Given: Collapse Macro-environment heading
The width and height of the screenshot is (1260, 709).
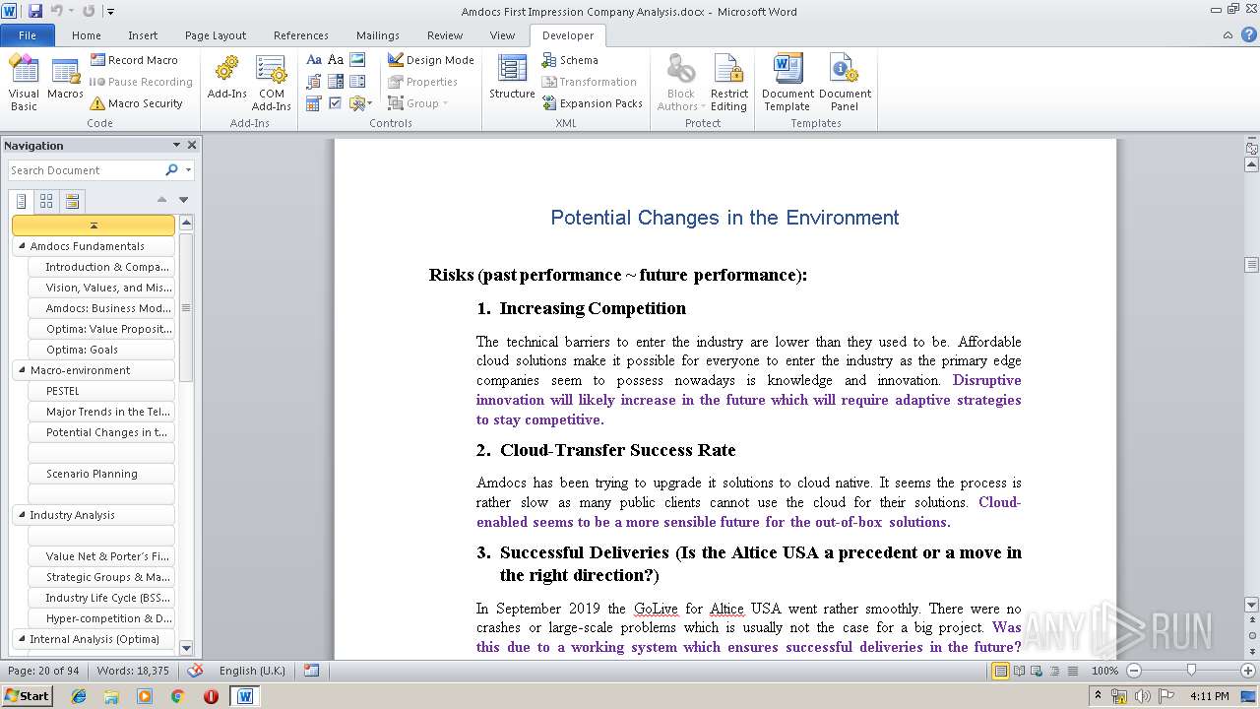Looking at the screenshot, I should tap(22, 370).
